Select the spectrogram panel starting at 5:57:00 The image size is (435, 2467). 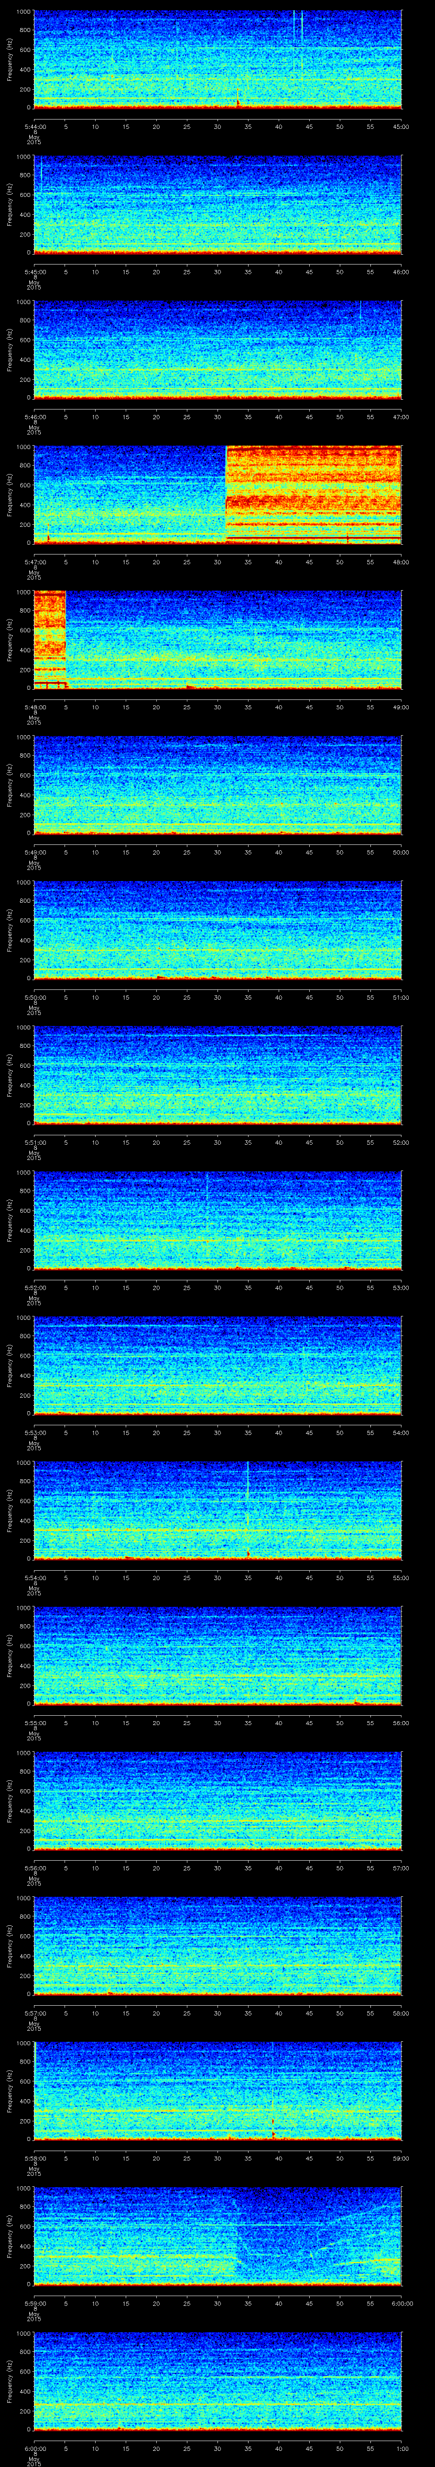point(218,1946)
